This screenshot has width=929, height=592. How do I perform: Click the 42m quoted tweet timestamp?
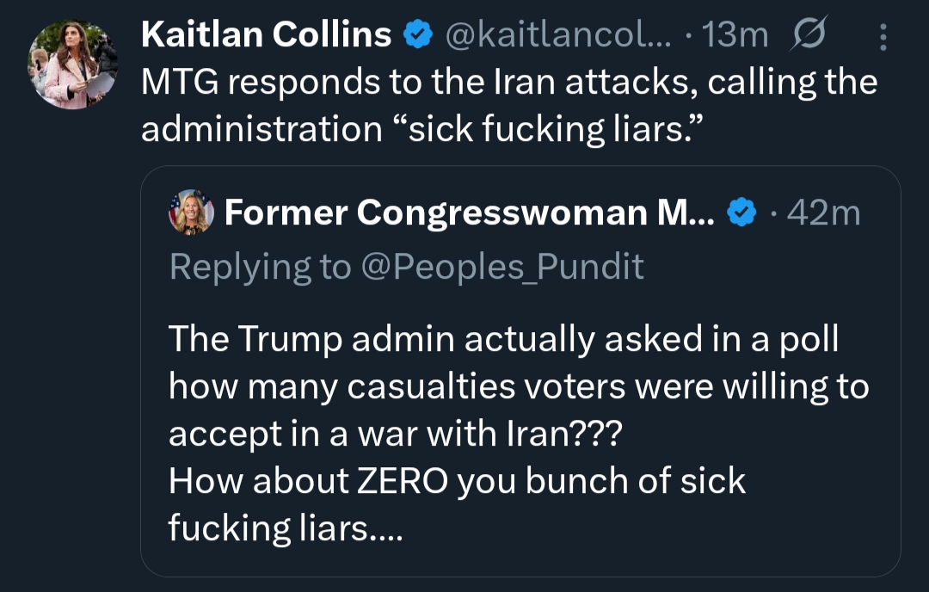click(824, 213)
